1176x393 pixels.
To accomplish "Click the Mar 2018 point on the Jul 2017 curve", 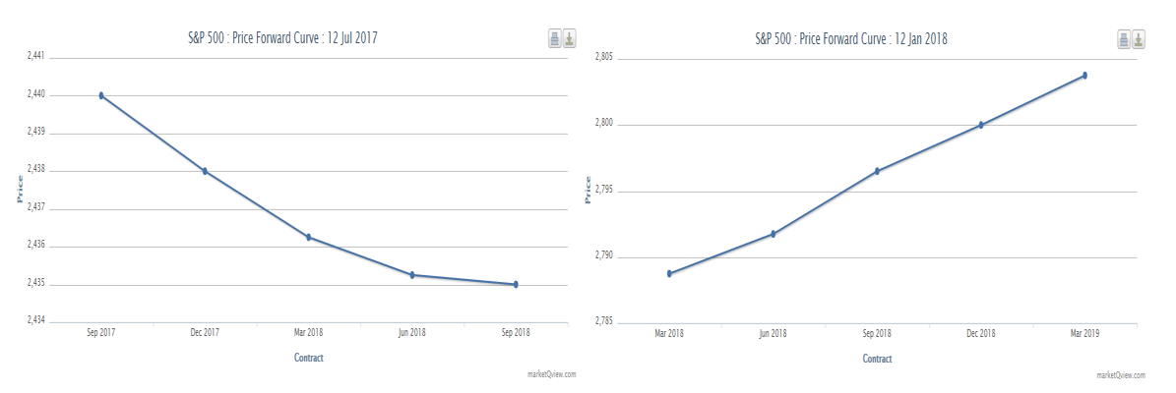I will pos(309,237).
